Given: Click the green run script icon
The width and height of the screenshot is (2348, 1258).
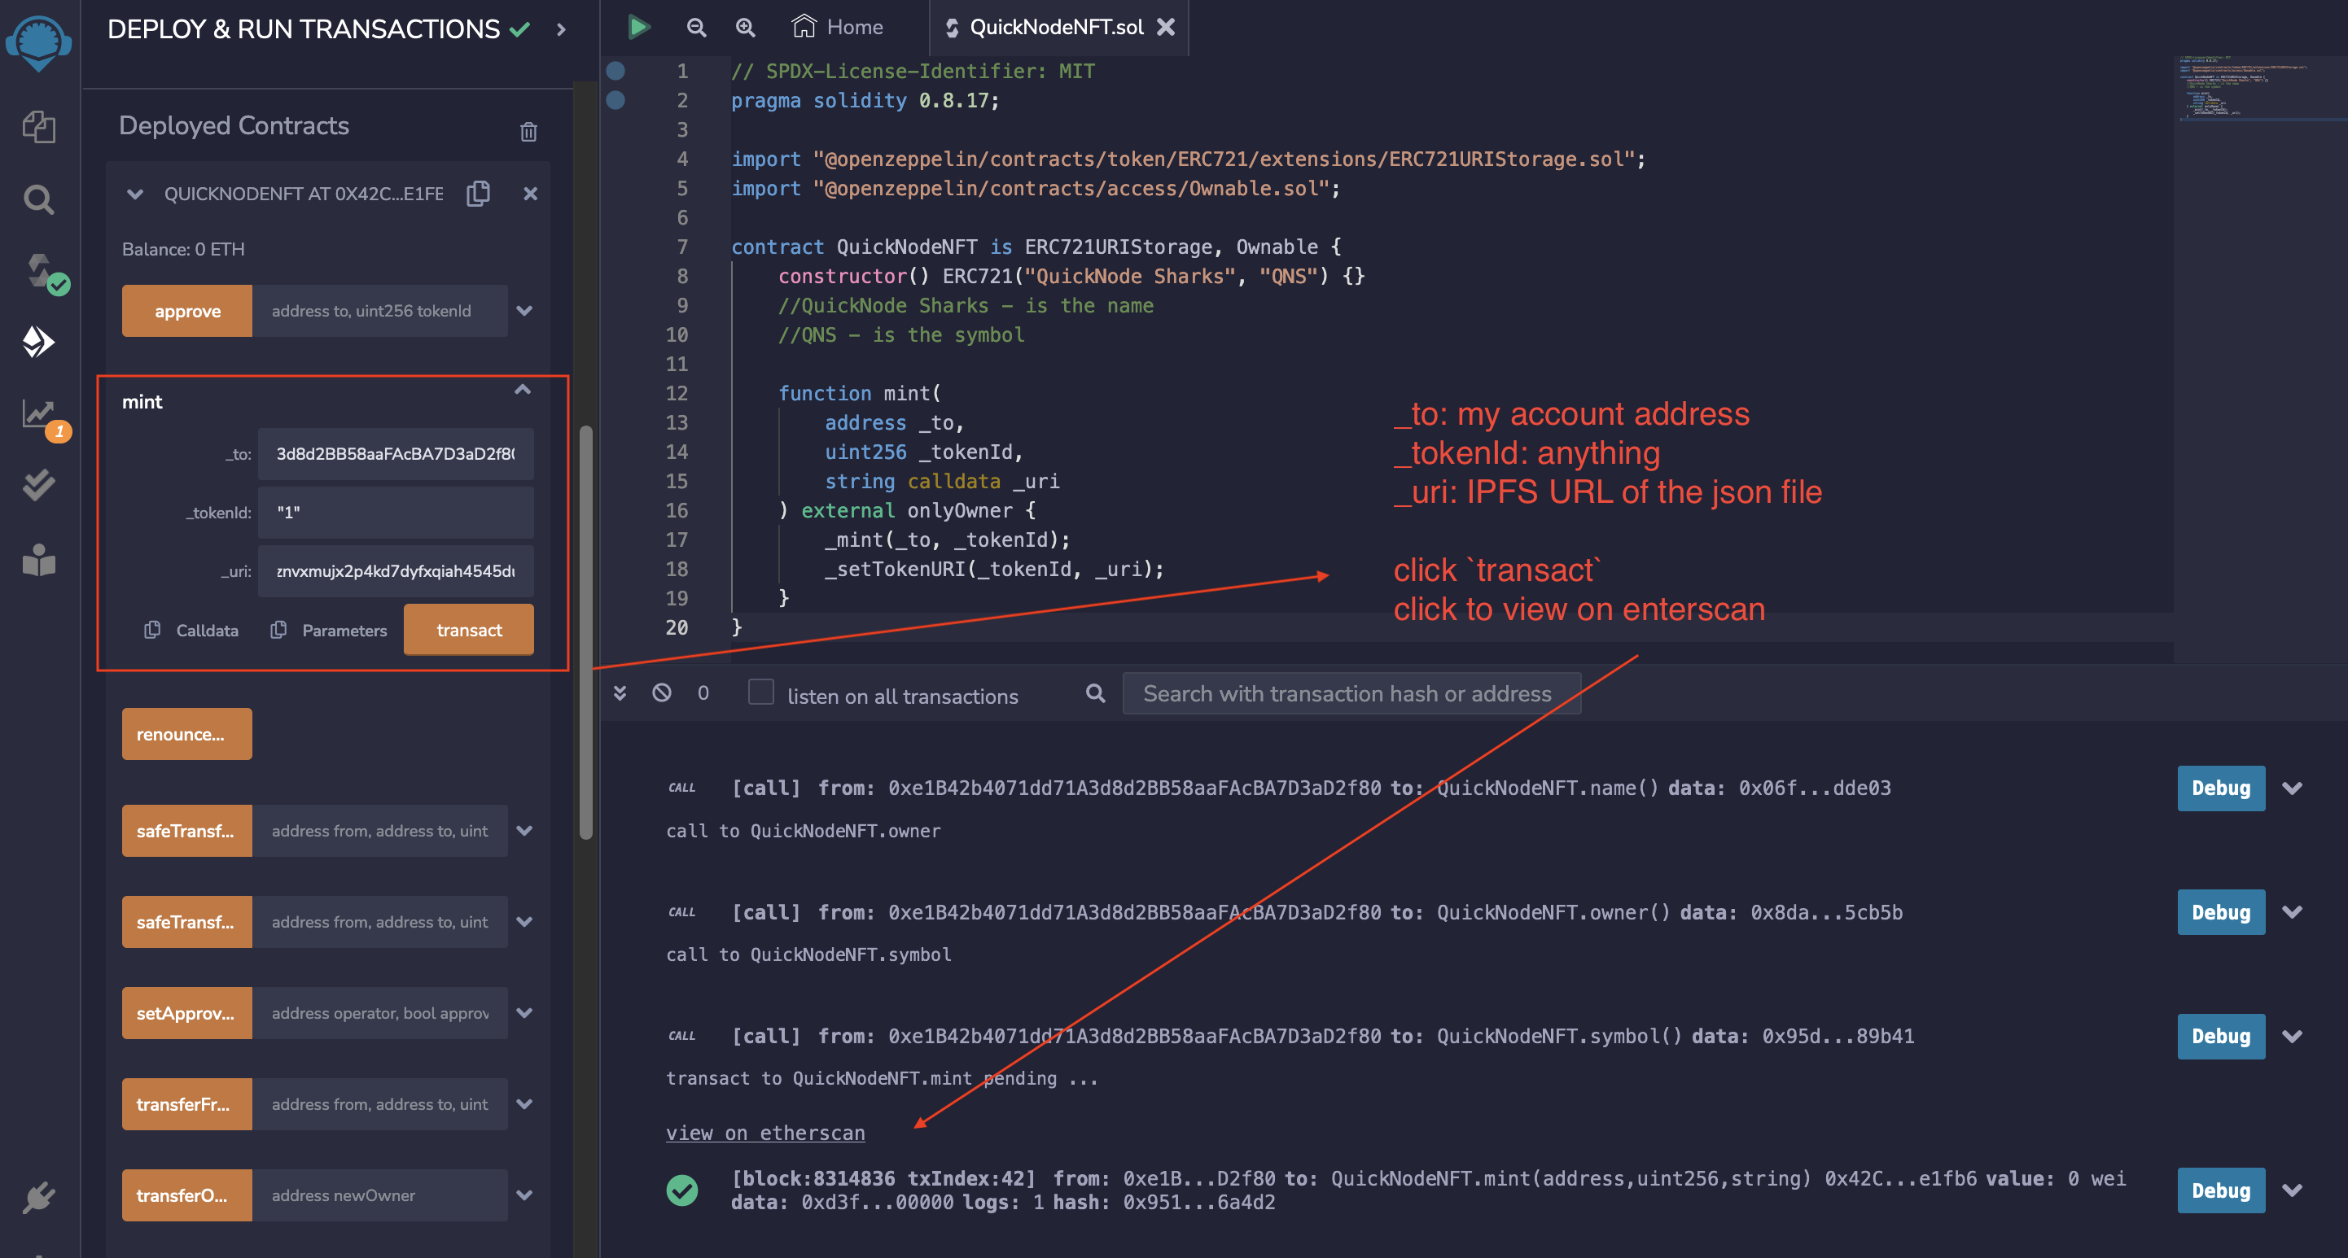Looking at the screenshot, I should tap(638, 26).
